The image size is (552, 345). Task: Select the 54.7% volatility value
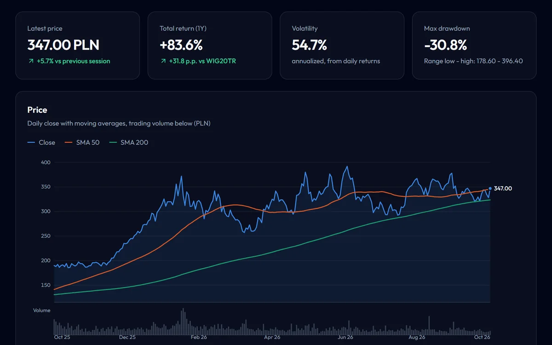310,45
